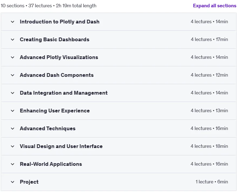Open the Project section title
This screenshot has width=237, height=192.
coord(29,182)
